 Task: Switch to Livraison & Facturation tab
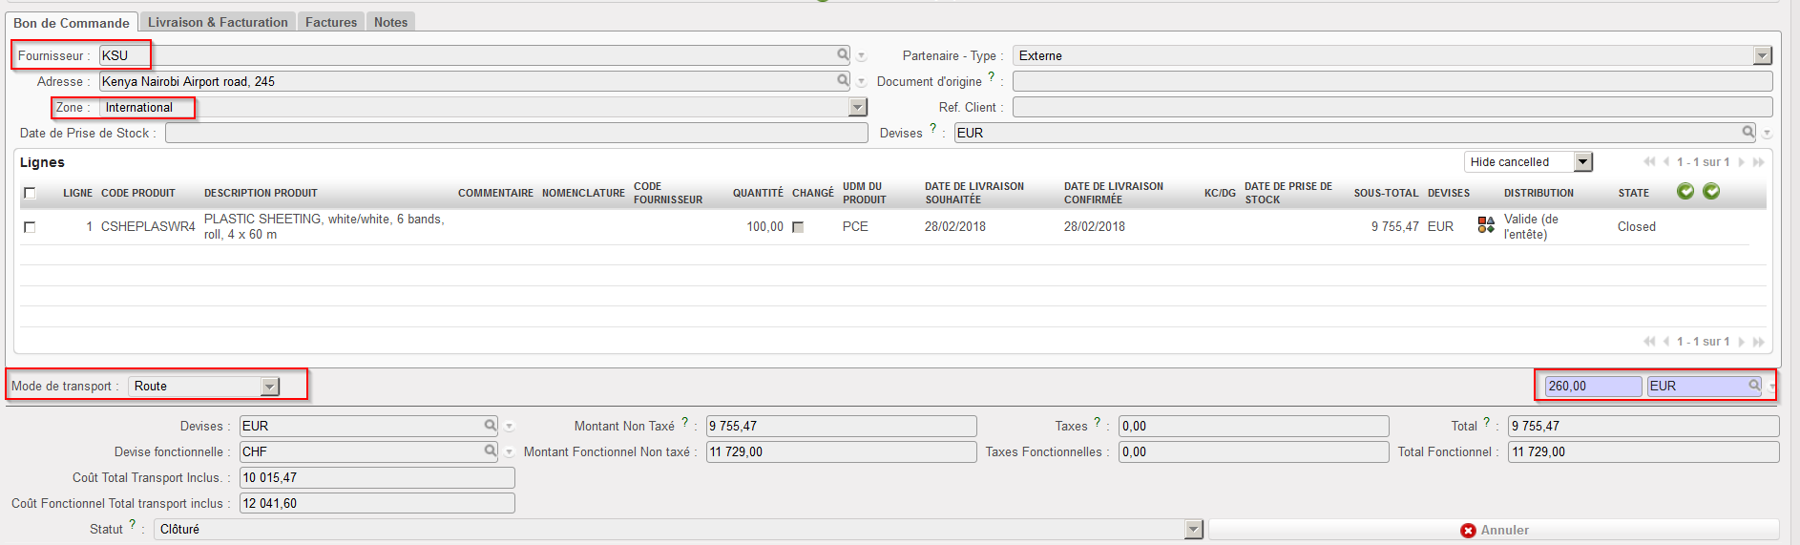[x=218, y=22]
